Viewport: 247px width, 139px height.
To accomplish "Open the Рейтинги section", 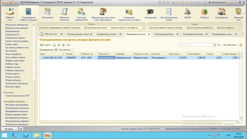I will [204, 13].
